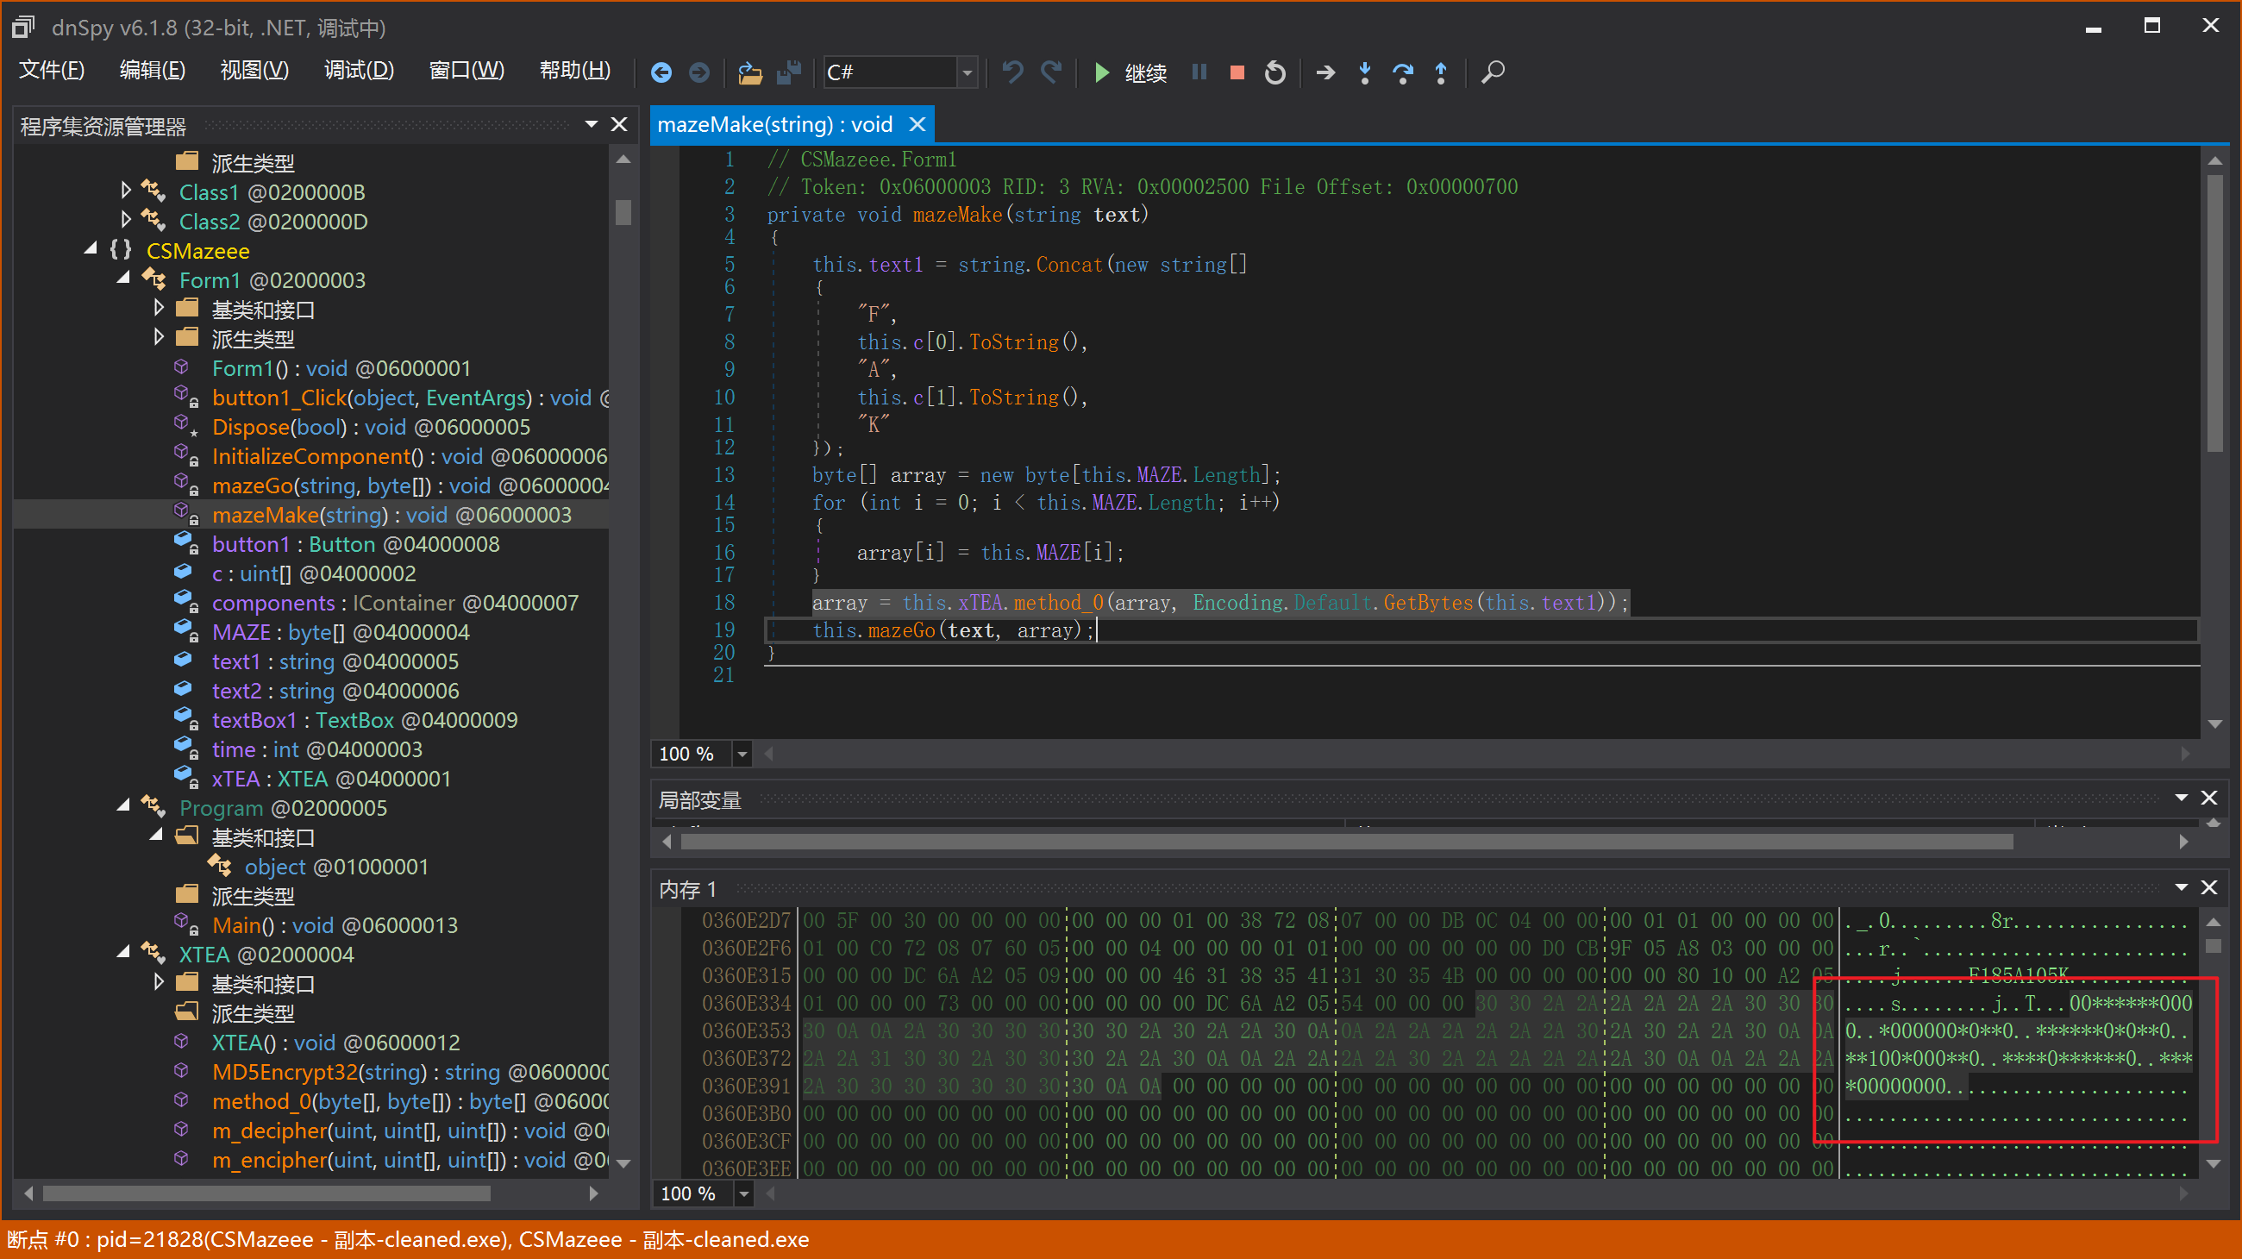
Task: Expand Class2 @0200000D node
Action: click(x=125, y=219)
